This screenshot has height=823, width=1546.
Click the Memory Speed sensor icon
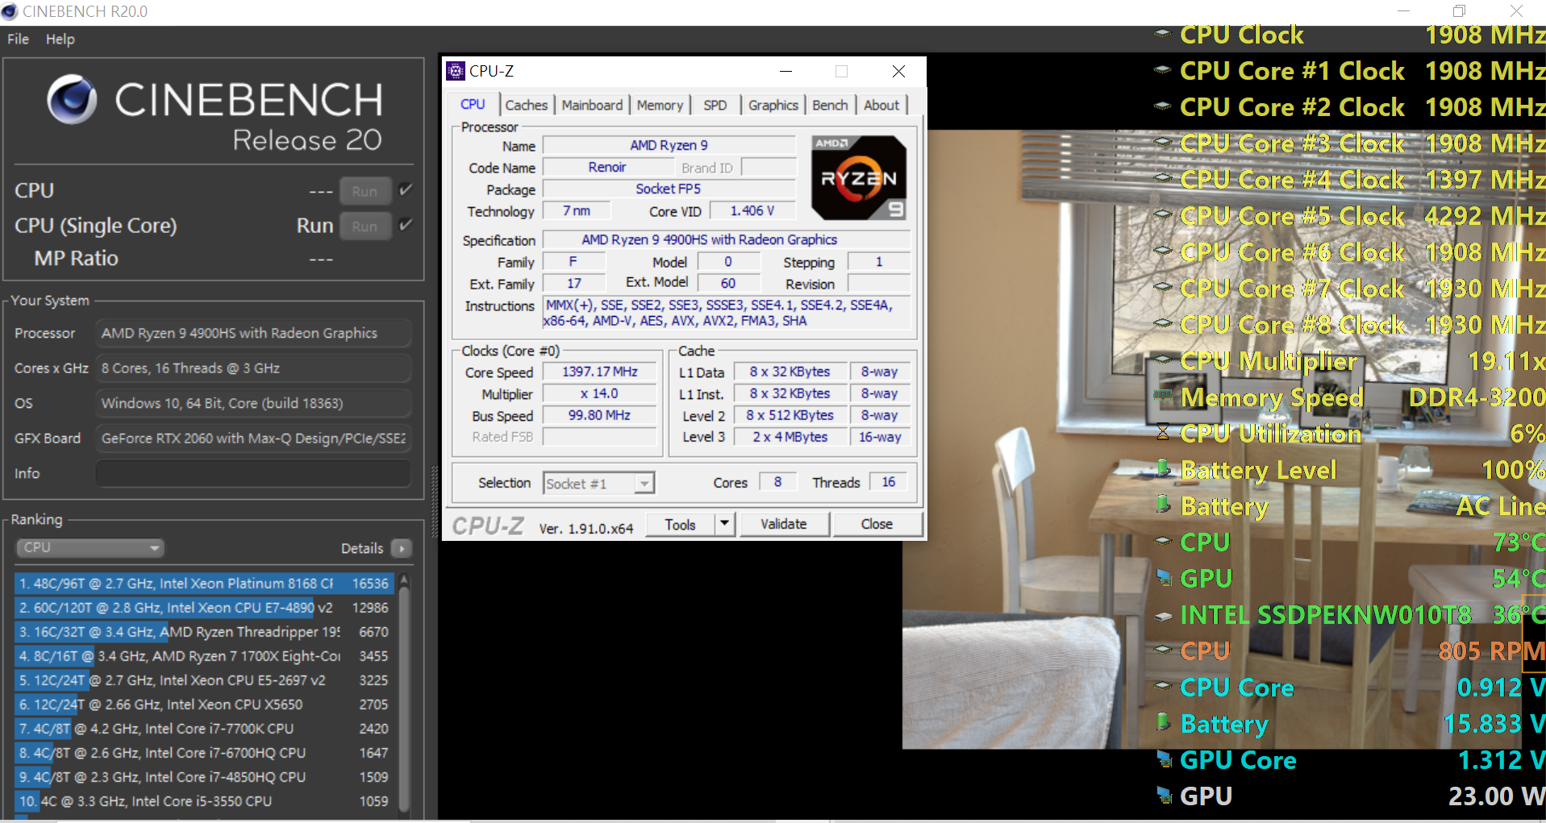[1162, 396]
